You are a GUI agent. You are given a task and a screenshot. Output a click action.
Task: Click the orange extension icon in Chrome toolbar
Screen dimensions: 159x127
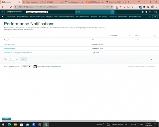click(x=128, y=7)
